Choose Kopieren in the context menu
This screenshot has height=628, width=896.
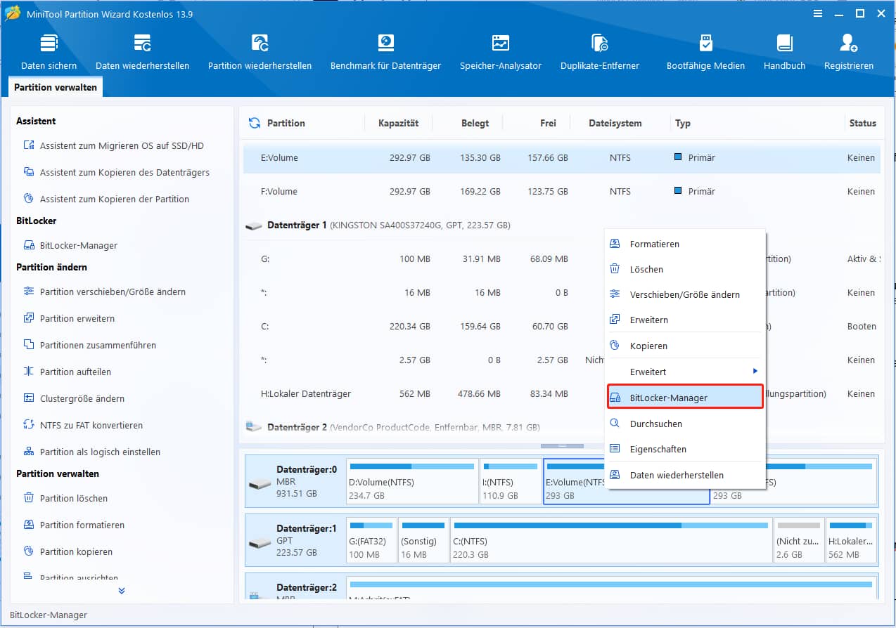(685, 346)
